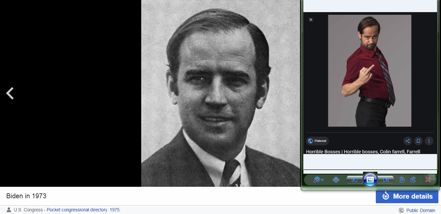Image resolution: width=441 pixels, height=214 pixels.
Task: Delete photo with red X in viewer
Action: pos(428,180)
